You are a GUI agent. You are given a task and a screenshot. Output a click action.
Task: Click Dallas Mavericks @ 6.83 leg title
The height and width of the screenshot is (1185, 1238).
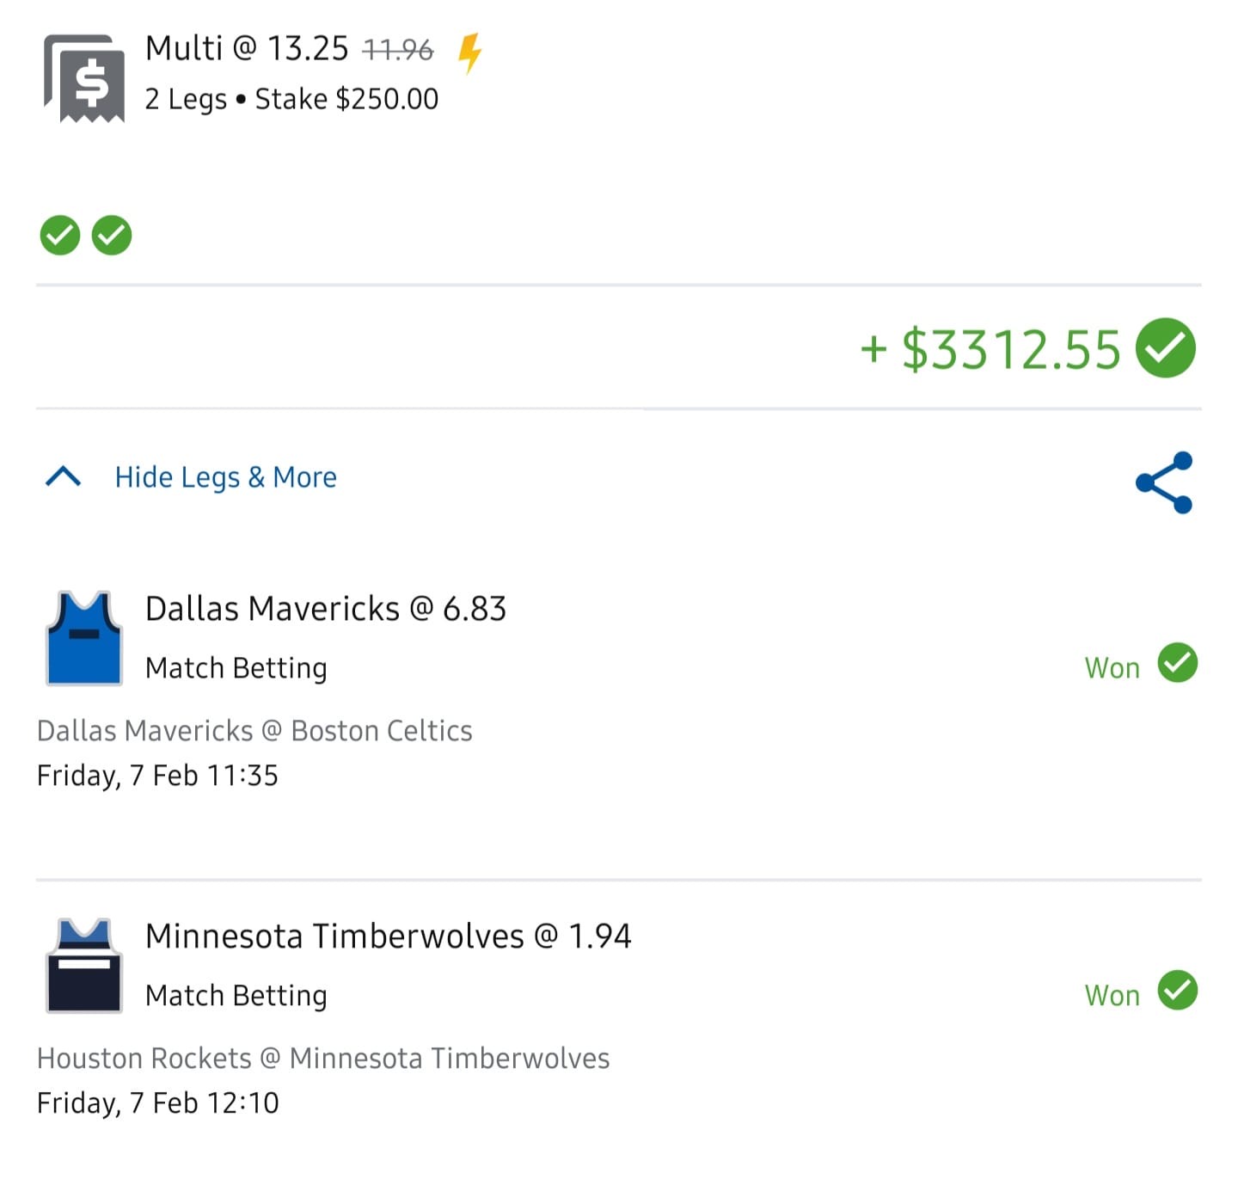click(325, 609)
